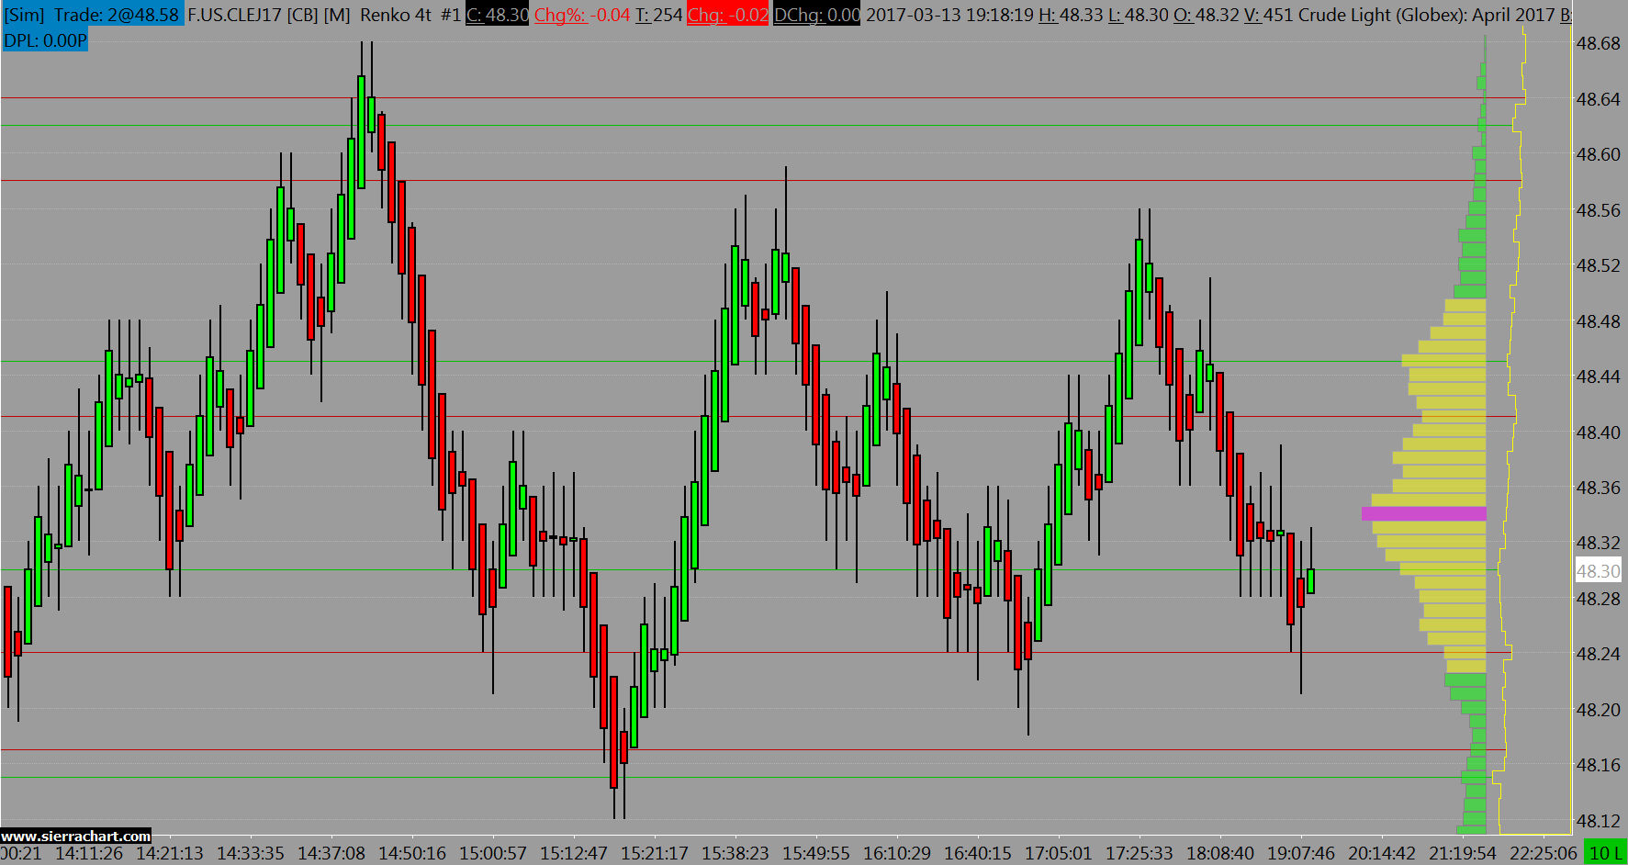1628x865 pixels.
Task: Click the 'DPL: 0.00P' daily profit/loss label
Action: click(x=45, y=40)
